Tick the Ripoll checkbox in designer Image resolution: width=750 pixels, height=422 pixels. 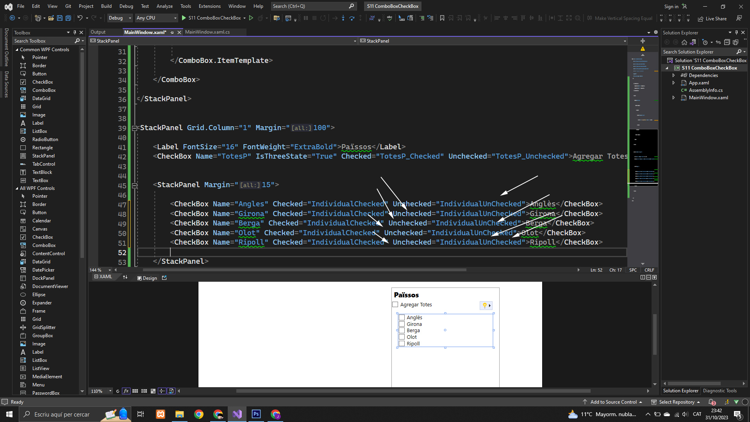click(x=402, y=343)
